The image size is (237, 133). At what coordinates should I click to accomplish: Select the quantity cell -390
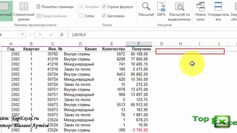point(112,130)
